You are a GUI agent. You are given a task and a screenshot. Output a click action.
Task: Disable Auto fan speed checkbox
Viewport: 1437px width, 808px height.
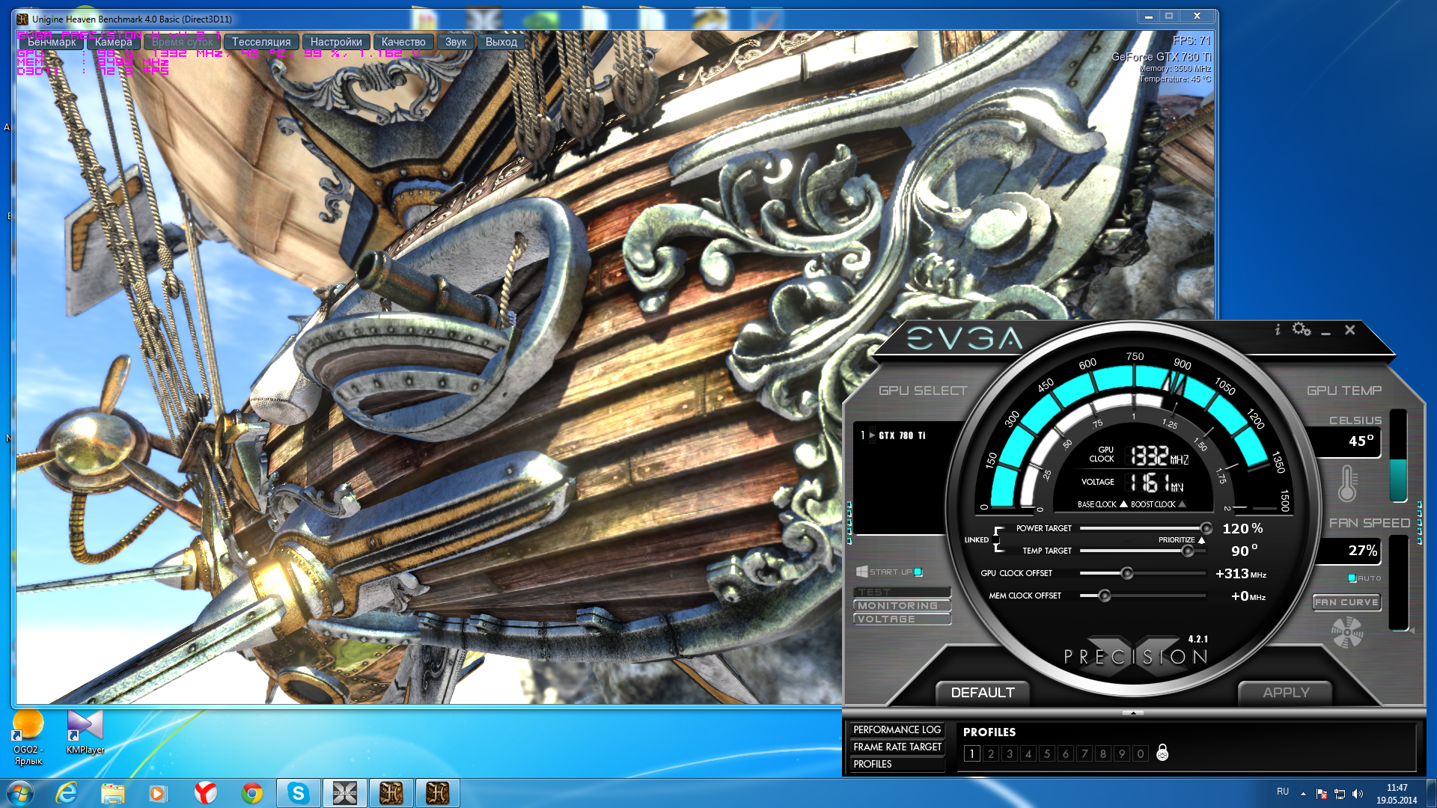pyautogui.click(x=1352, y=578)
